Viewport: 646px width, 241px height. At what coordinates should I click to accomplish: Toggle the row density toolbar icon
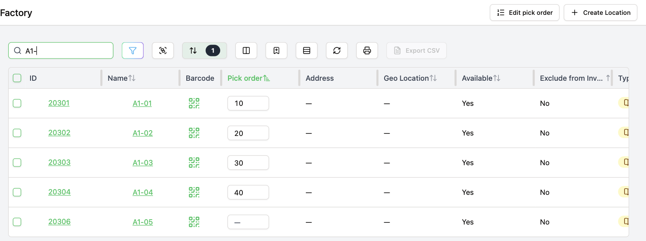pos(306,51)
